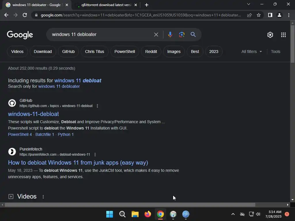Open options for Pureinfotech result
The width and height of the screenshot is (295, 221).
click(95, 155)
